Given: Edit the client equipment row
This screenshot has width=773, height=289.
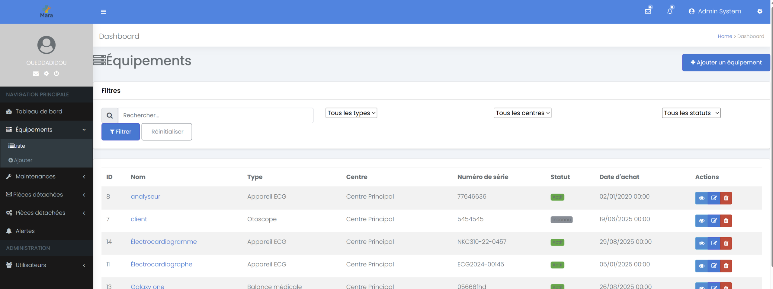Looking at the screenshot, I should click(x=714, y=221).
